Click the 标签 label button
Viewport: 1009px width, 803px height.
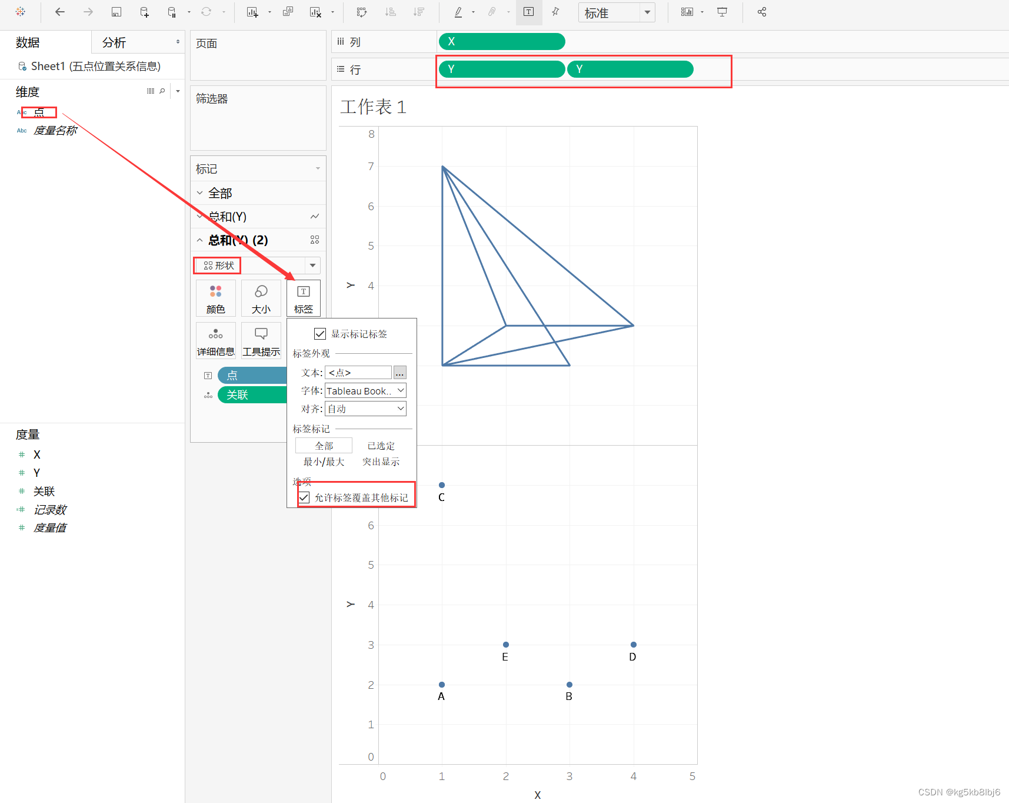(304, 299)
